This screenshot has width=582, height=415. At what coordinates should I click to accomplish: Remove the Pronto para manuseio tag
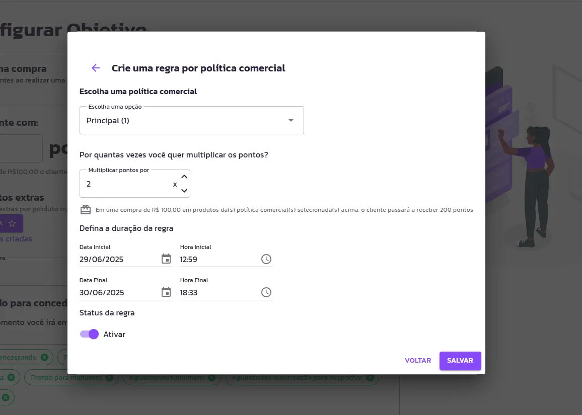coord(109,378)
